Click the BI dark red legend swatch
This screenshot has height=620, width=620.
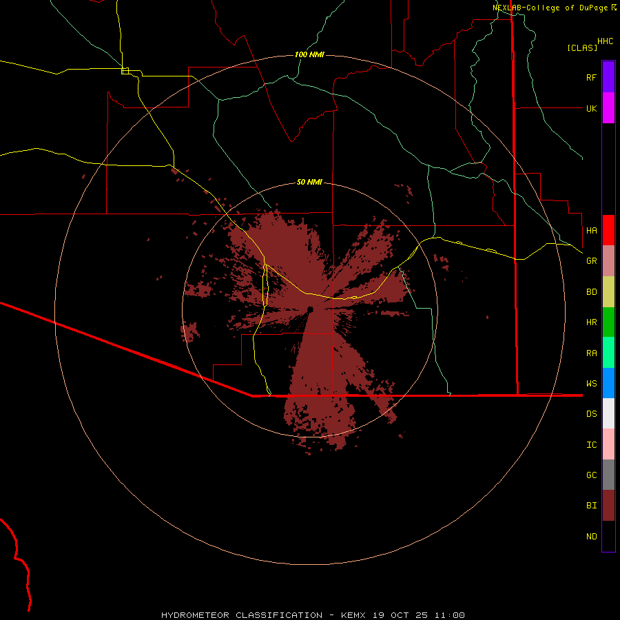click(608, 506)
